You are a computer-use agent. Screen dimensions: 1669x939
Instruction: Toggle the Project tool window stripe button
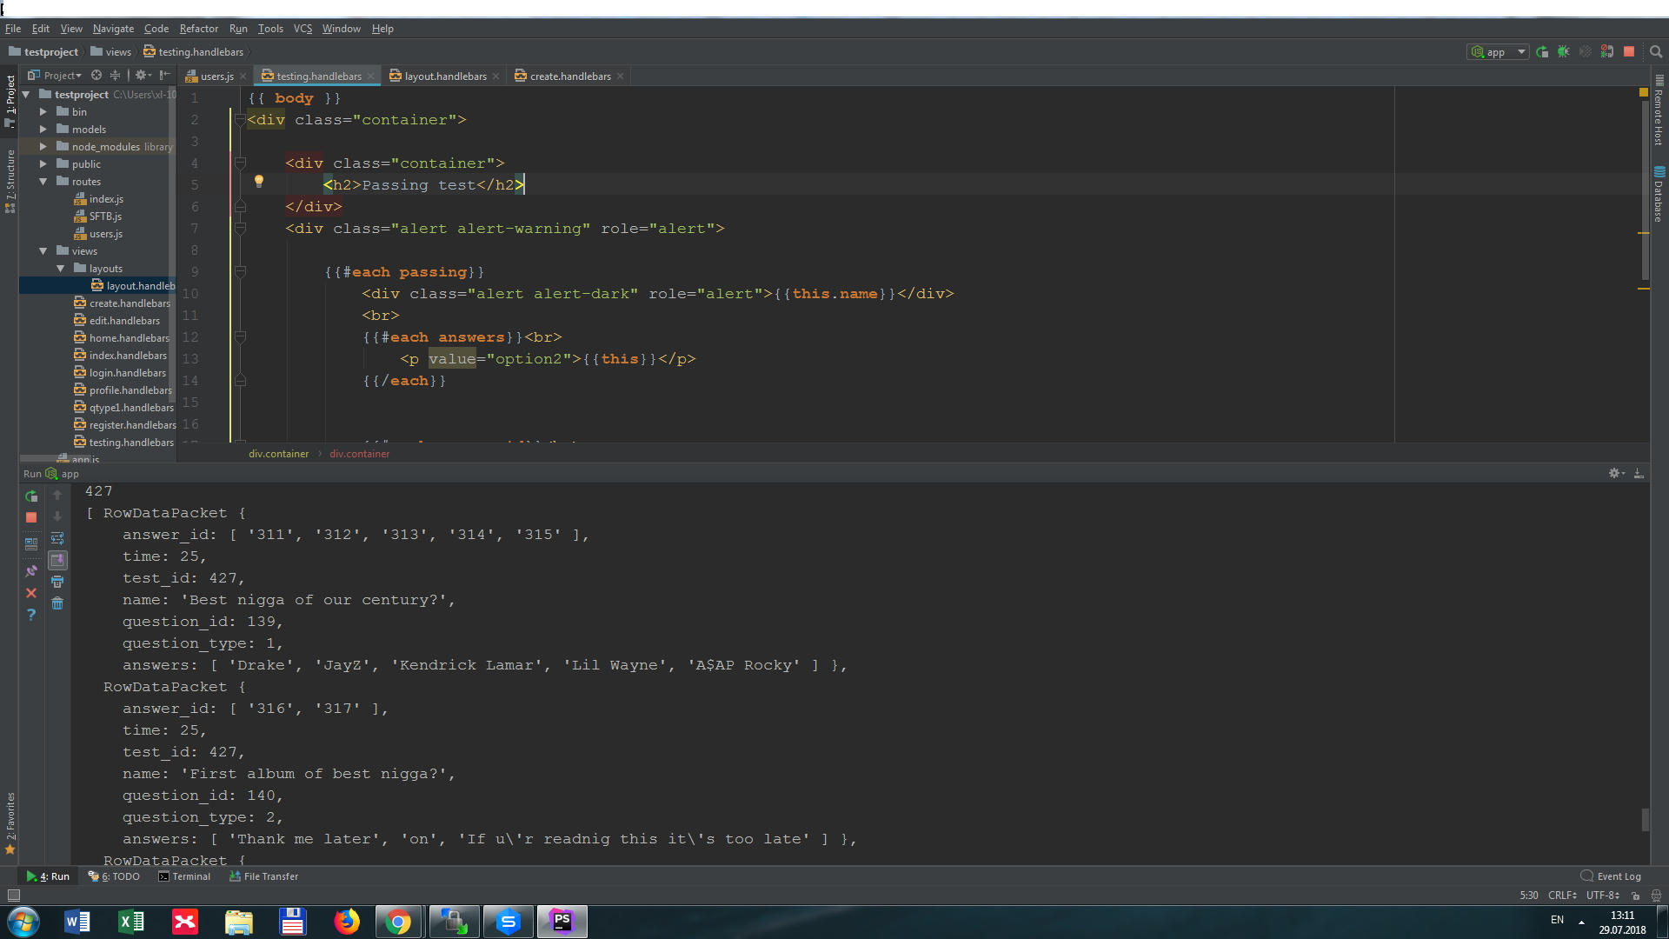(x=10, y=100)
